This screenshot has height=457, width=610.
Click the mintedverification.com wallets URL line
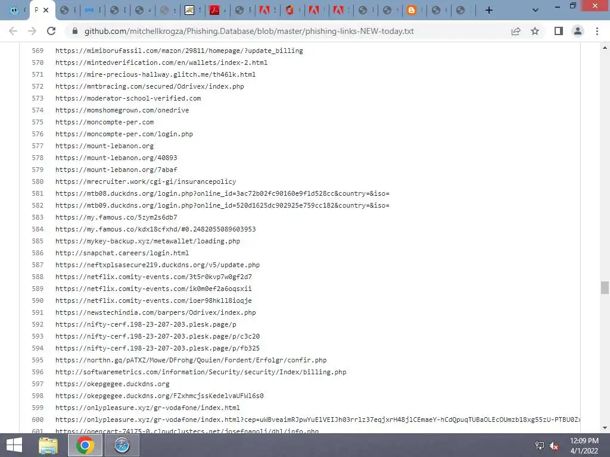pos(161,62)
